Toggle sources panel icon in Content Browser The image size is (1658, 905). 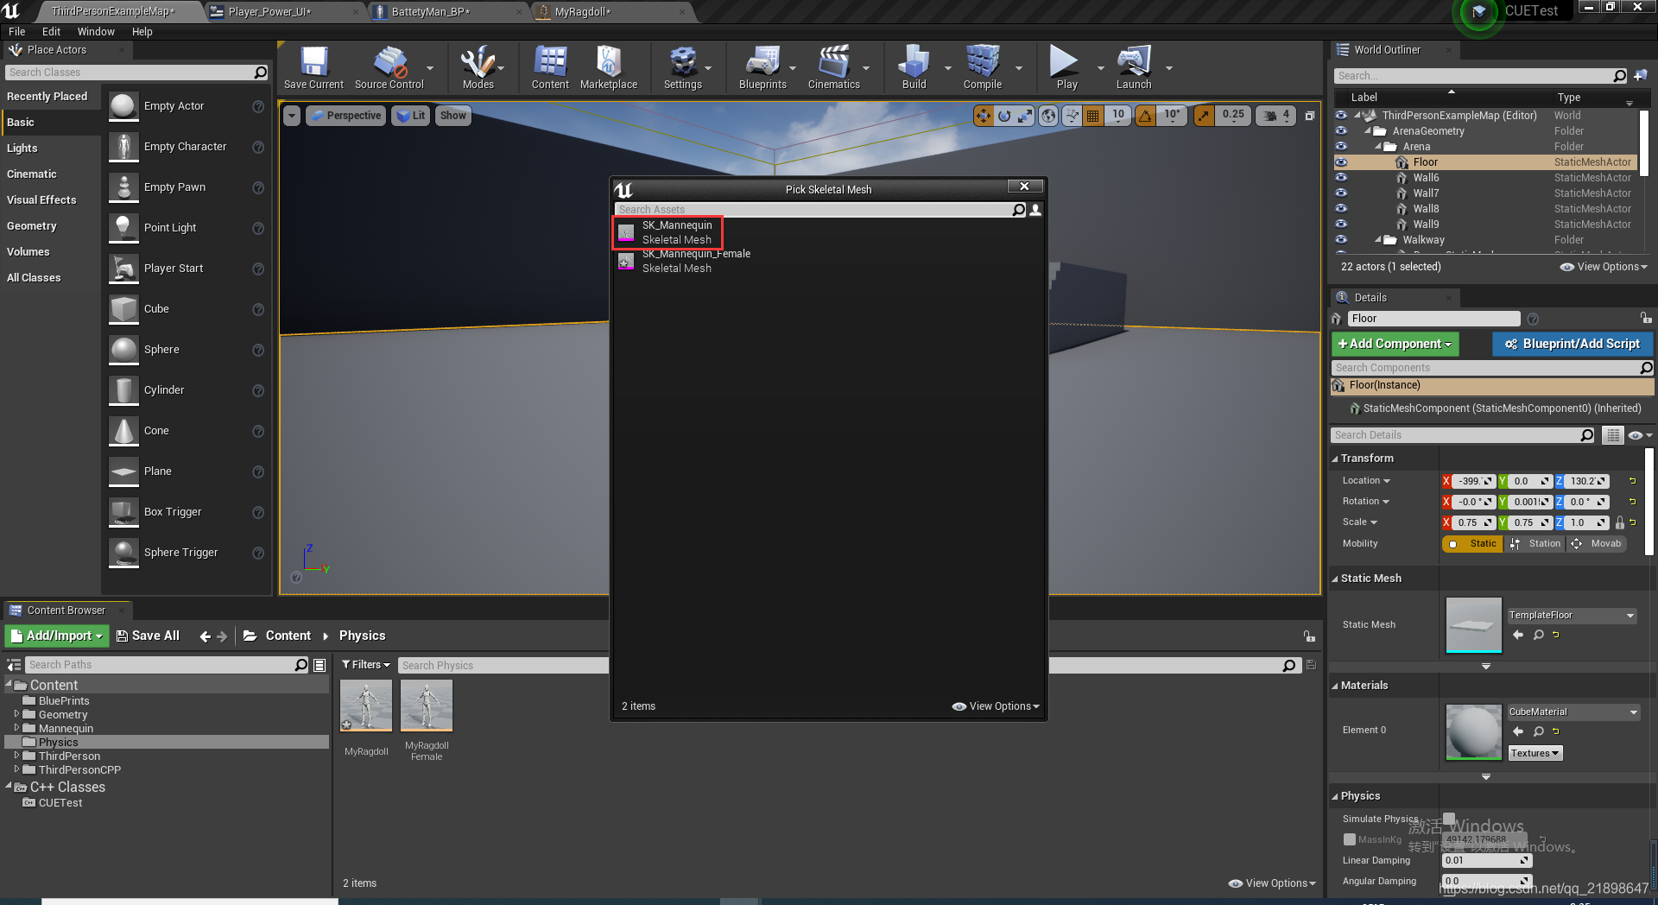click(x=14, y=665)
